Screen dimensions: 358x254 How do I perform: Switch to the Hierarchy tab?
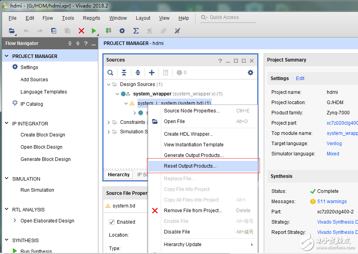[119, 175]
